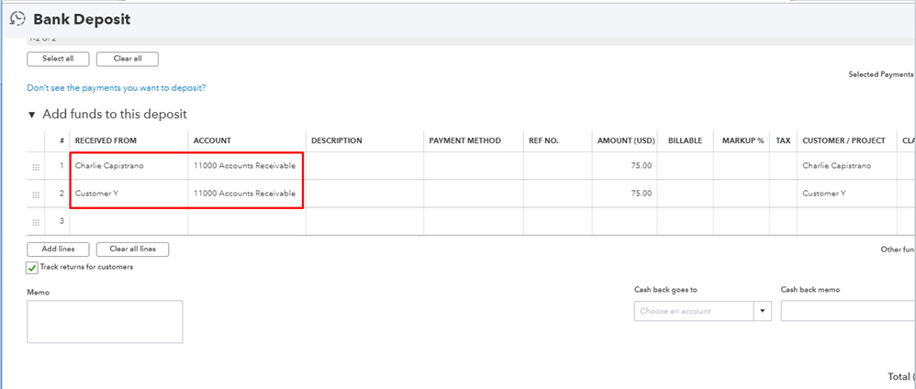Click the row 2 drag handle icon
Viewport: 916px width, 389px height.
(36, 194)
